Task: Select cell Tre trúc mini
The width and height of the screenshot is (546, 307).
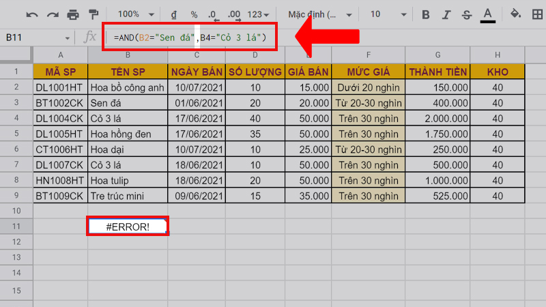Action: pyautogui.click(x=128, y=196)
